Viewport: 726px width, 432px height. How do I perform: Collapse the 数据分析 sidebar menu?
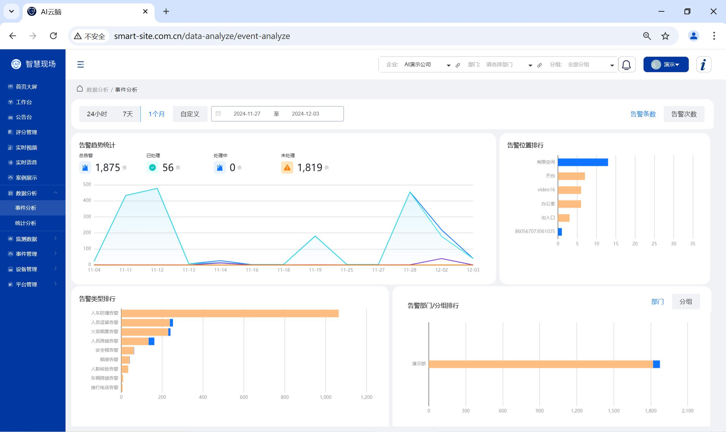[32, 193]
